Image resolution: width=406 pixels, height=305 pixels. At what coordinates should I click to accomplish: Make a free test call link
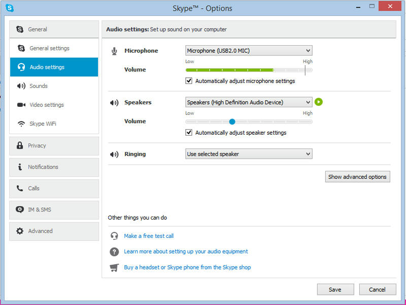click(x=149, y=236)
